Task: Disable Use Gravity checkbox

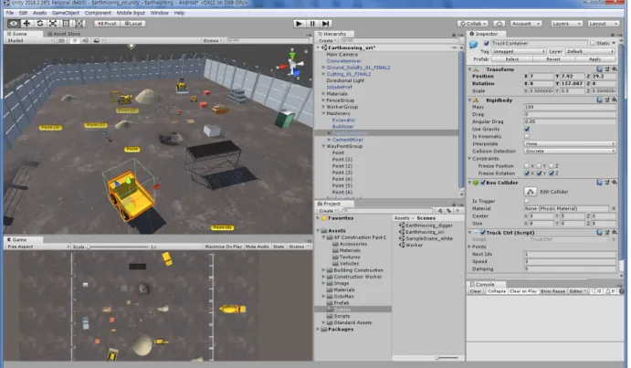Action: [x=527, y=130]
